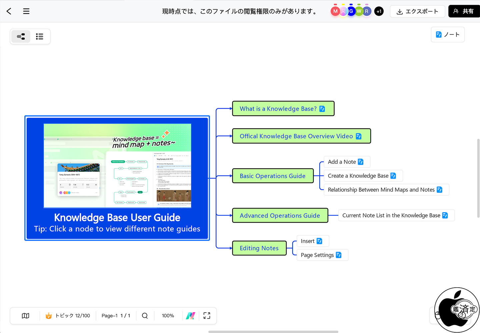The height and width of the screenshot is (333, 480).
Task: Switch to outline list view
Action: click(x=40, y=37)
